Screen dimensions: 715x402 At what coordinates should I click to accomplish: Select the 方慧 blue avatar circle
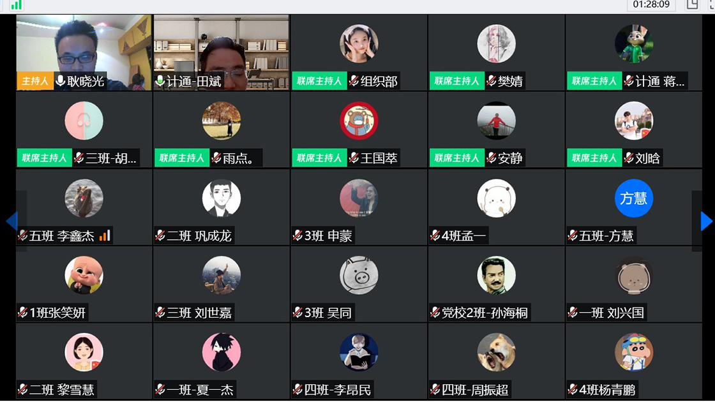633,198
